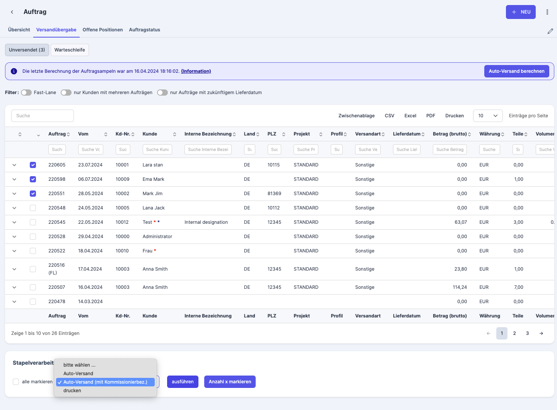Click the blue info icon in banner
The height and width of the screenshot is (410, 557).
click(14, 71)
